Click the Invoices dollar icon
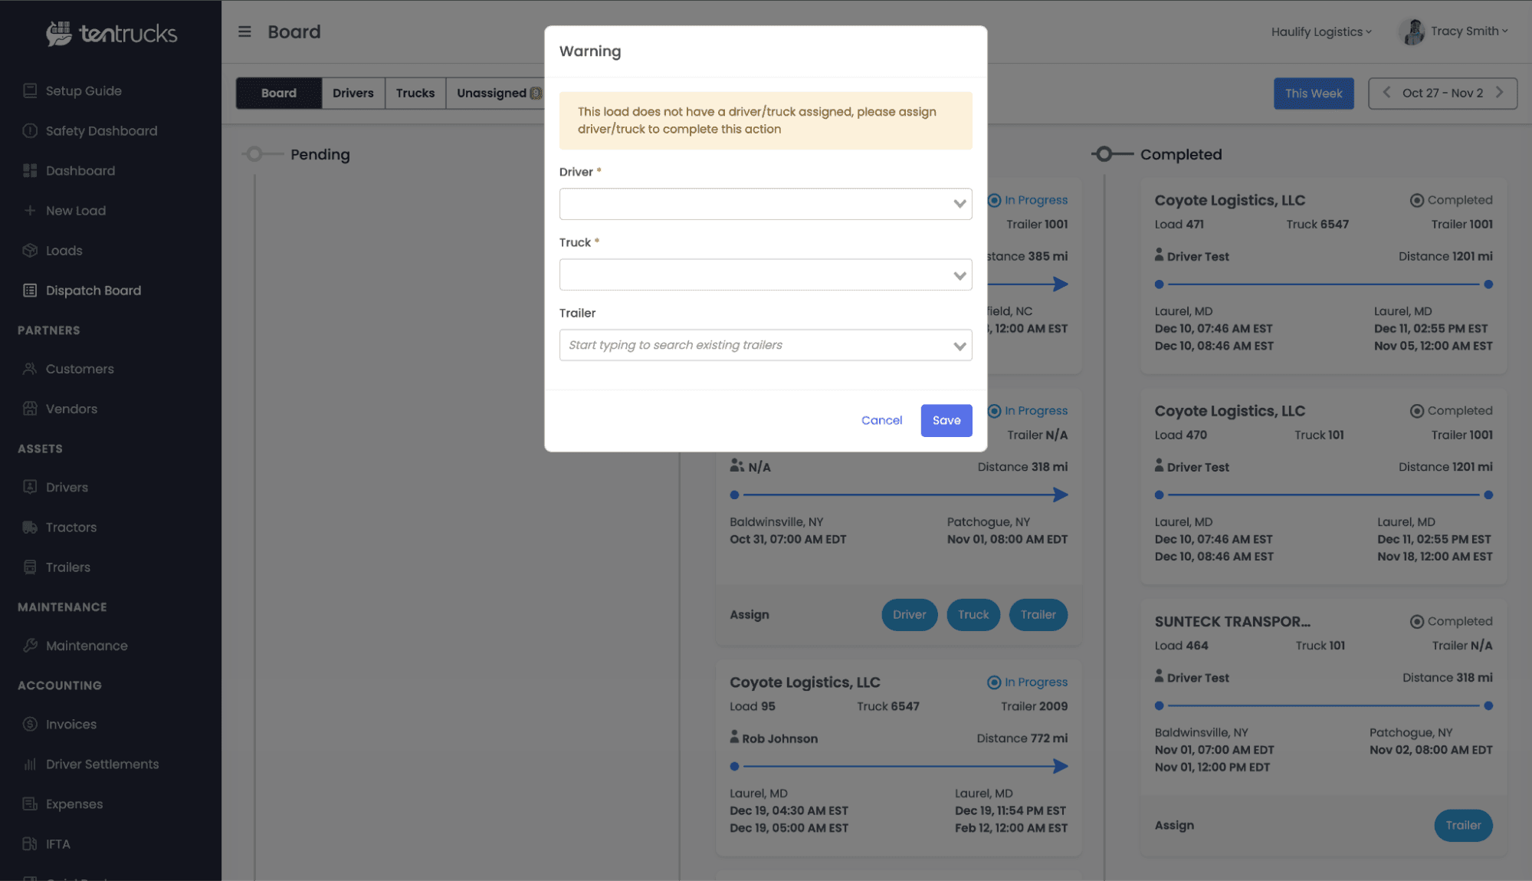The image size is (1532, 881). 30,724
